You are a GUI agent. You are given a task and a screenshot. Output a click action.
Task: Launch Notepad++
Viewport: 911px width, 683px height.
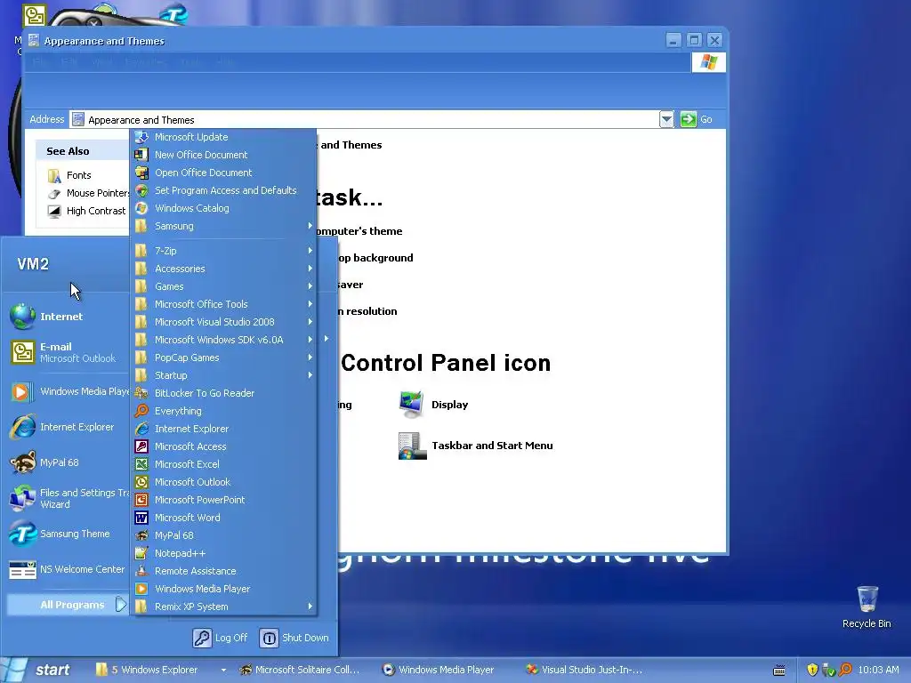pyautogui.click(x=223, y=553)
